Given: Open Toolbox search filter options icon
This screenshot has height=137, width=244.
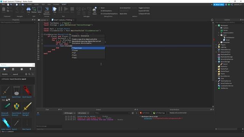Looking at the screenshot, I should tap(33, 74).
